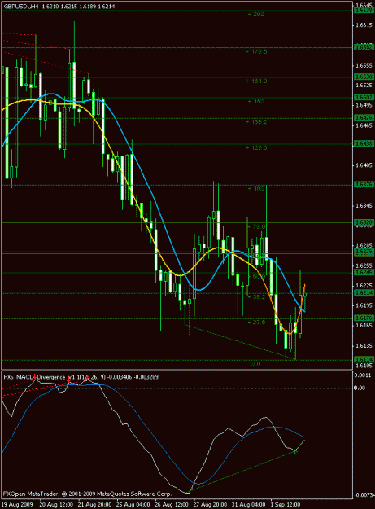Click the 1.6507 price tag on the scale
This screenshot has height=509, width=375.
pyautogui.click(x=364, y=98)
